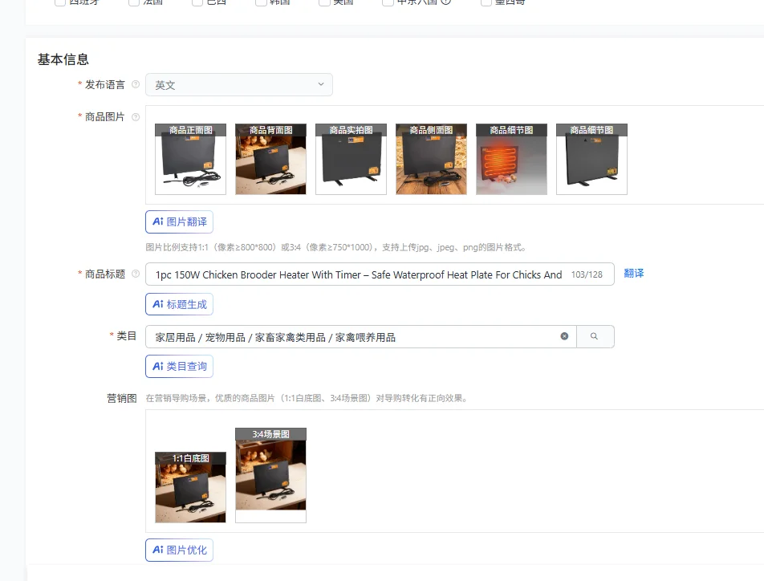Clear the 类目 field with the x icon
The height and width of the screenshot is (581, 764).
(x=564, y=336)
